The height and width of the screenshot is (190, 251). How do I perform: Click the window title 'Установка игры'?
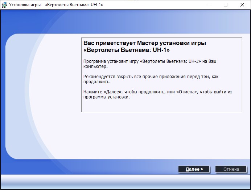click(x=25, y=5)
